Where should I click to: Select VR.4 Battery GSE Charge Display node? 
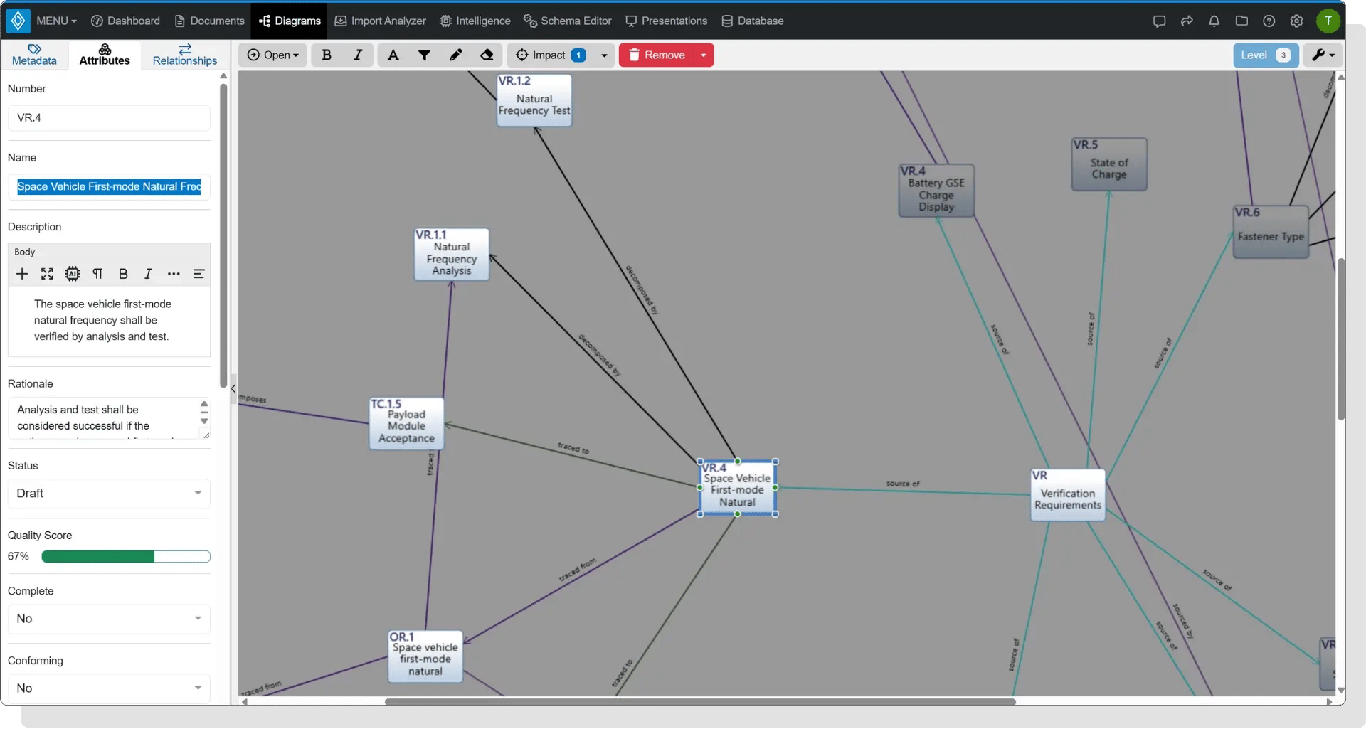(x=936, y=191)
